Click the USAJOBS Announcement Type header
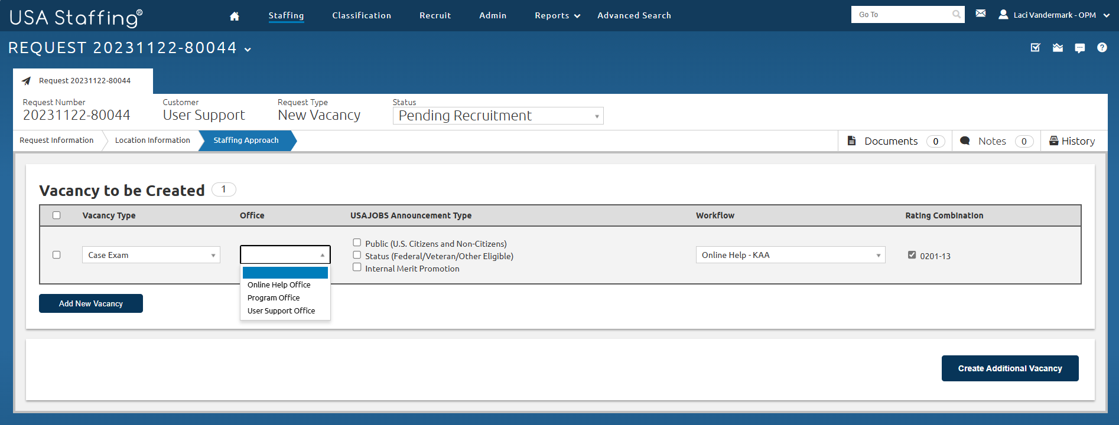This screenshot has height=425, width=1119. click(x=411, y=215)
